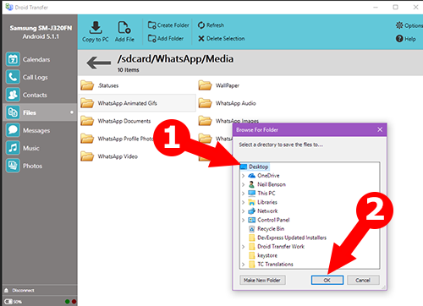Expand the Control Panel tree node
Screen dimensions: 423x306
tap(243, 220)
